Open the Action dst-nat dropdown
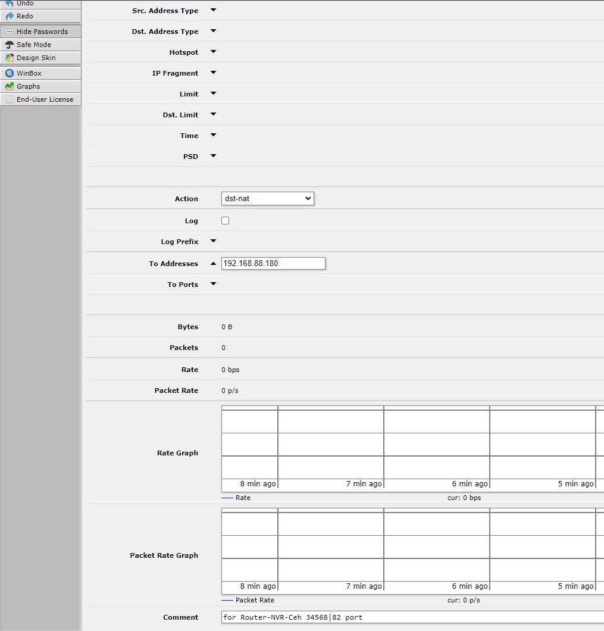This screenshot has height=631, width=604. click(268, 198)
